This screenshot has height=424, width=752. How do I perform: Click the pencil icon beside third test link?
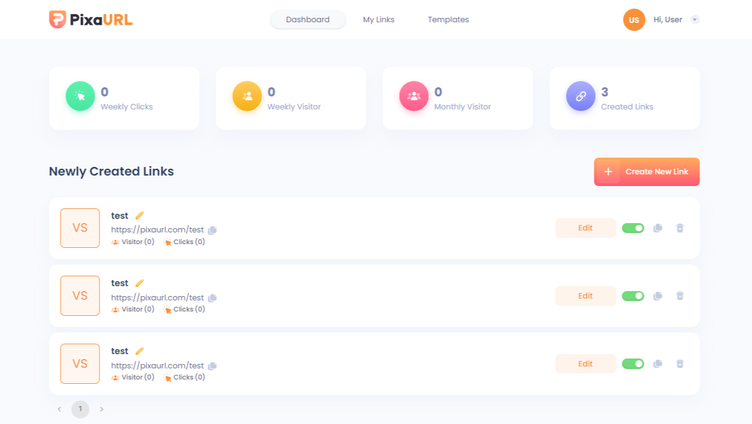[x=140, y=351]
